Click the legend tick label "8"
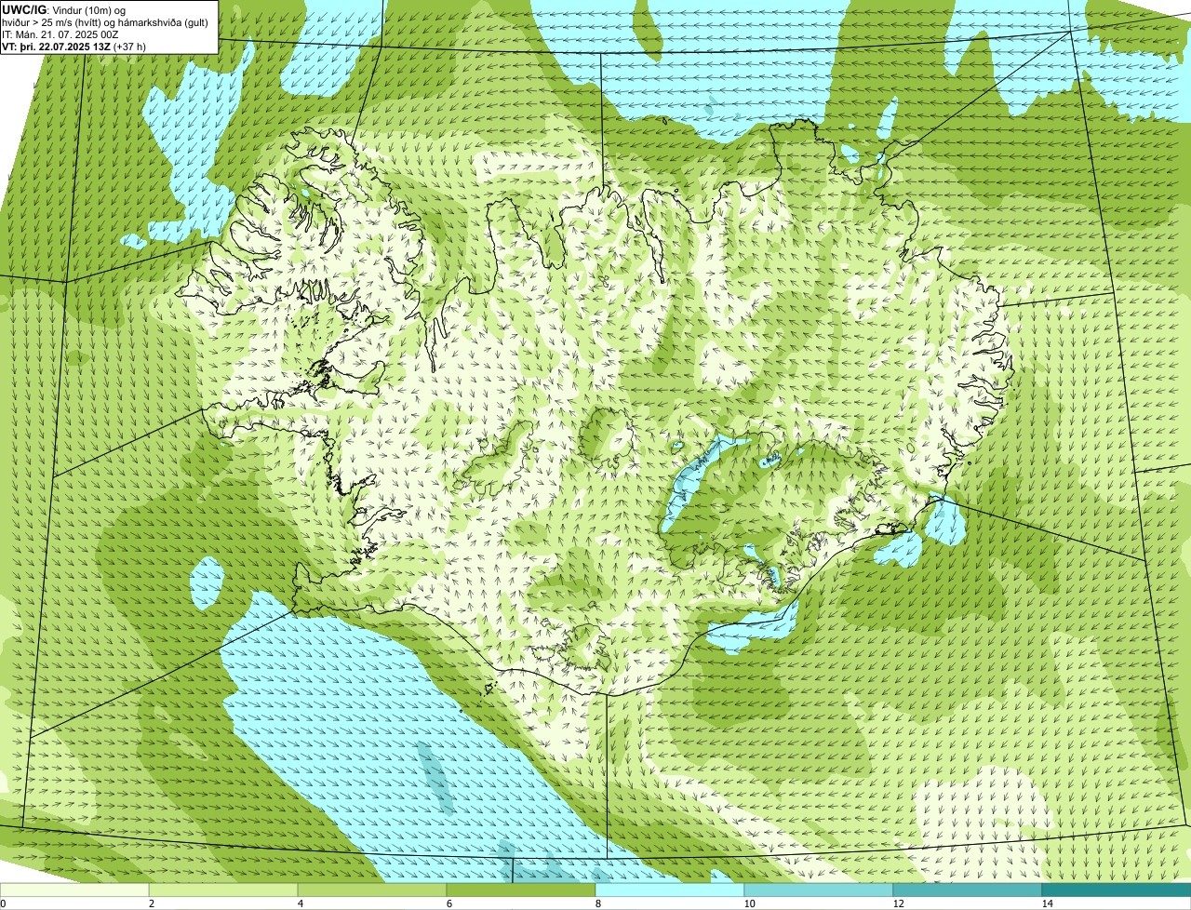The width and height of the screenshot is (1191, 910). tap(596, 903)
